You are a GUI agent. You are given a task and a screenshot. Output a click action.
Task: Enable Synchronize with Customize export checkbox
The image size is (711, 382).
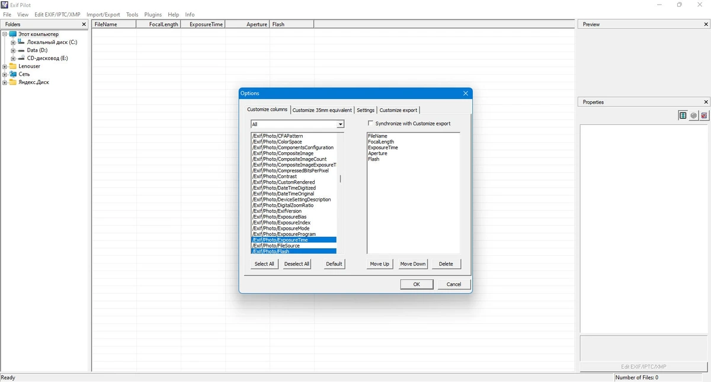point(371,124)
